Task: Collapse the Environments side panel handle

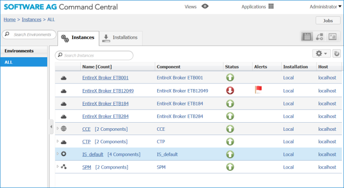Action: pos(51,126)
